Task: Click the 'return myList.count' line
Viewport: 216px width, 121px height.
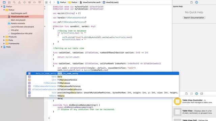Action: click(69, 57)
